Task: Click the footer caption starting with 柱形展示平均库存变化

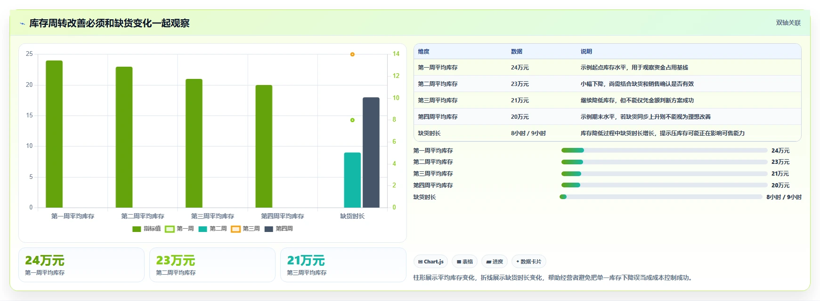Action: tap(554, 278)
